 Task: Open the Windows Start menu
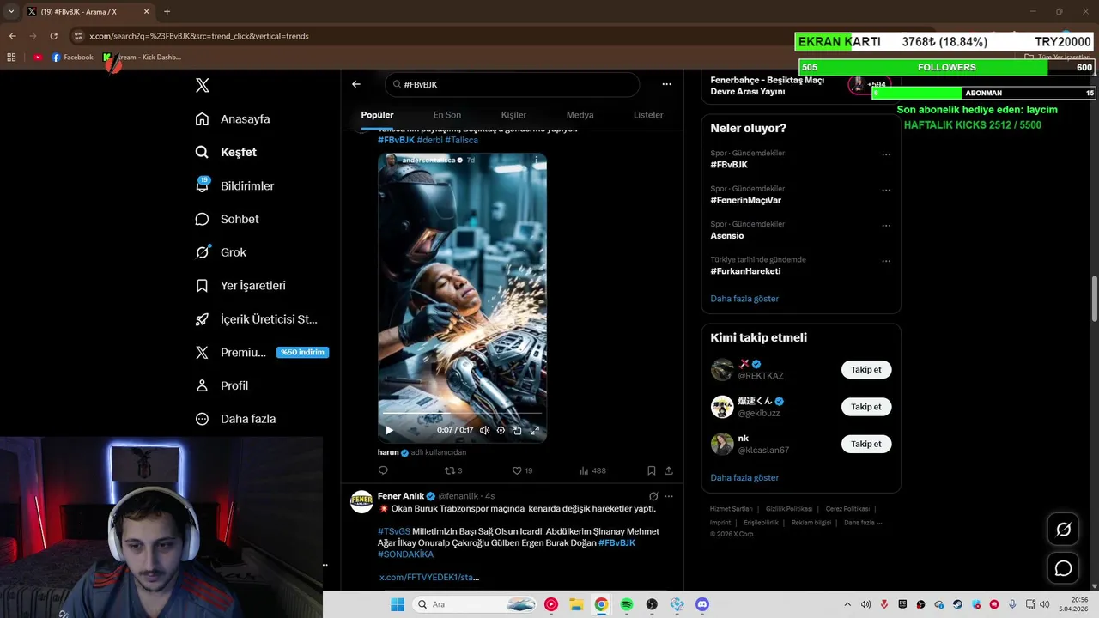coord(398,604)
